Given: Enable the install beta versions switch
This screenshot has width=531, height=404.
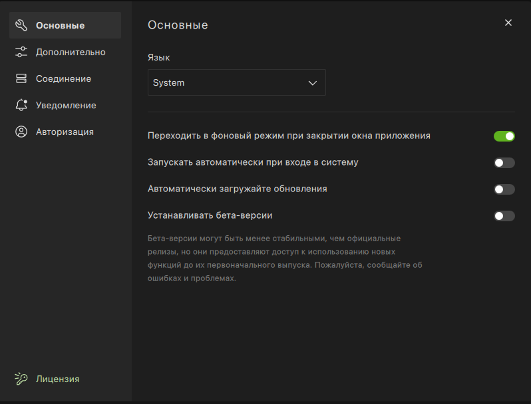Looking at the screenshot, I should [x=504, y=216].
